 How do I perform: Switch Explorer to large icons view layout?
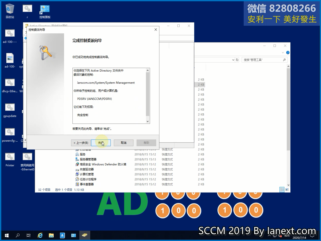(x=287, y=190)
